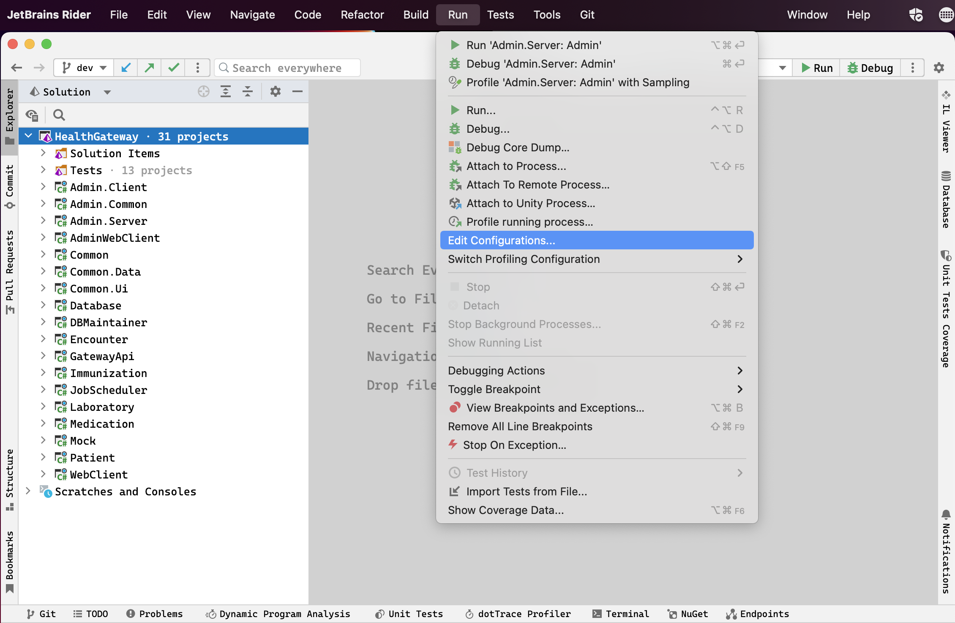
Task: Open the TODO tool window button
Action: pos(90,614)
